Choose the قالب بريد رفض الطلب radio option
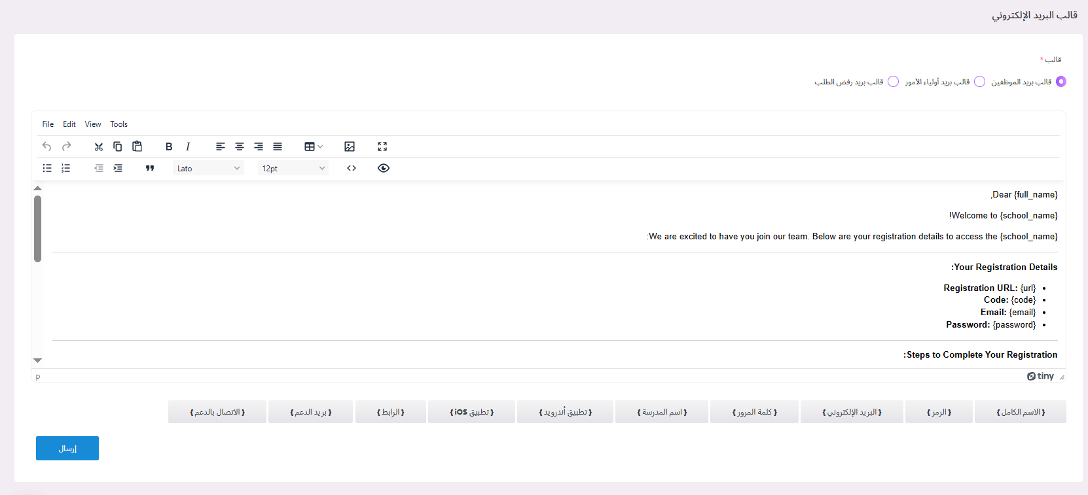 893,82
